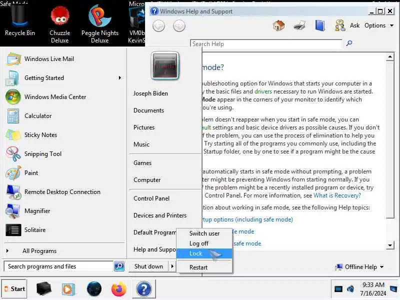
Task: Go to Help and Support home icon
Action: click(278, 25)
